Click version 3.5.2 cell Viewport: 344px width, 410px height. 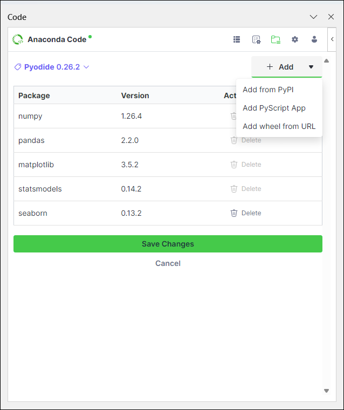(129, 165)
